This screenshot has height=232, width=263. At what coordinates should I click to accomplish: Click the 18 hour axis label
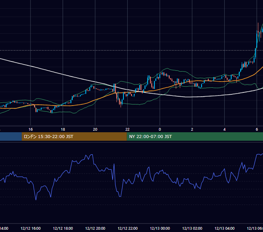click(x=63, y=130)
